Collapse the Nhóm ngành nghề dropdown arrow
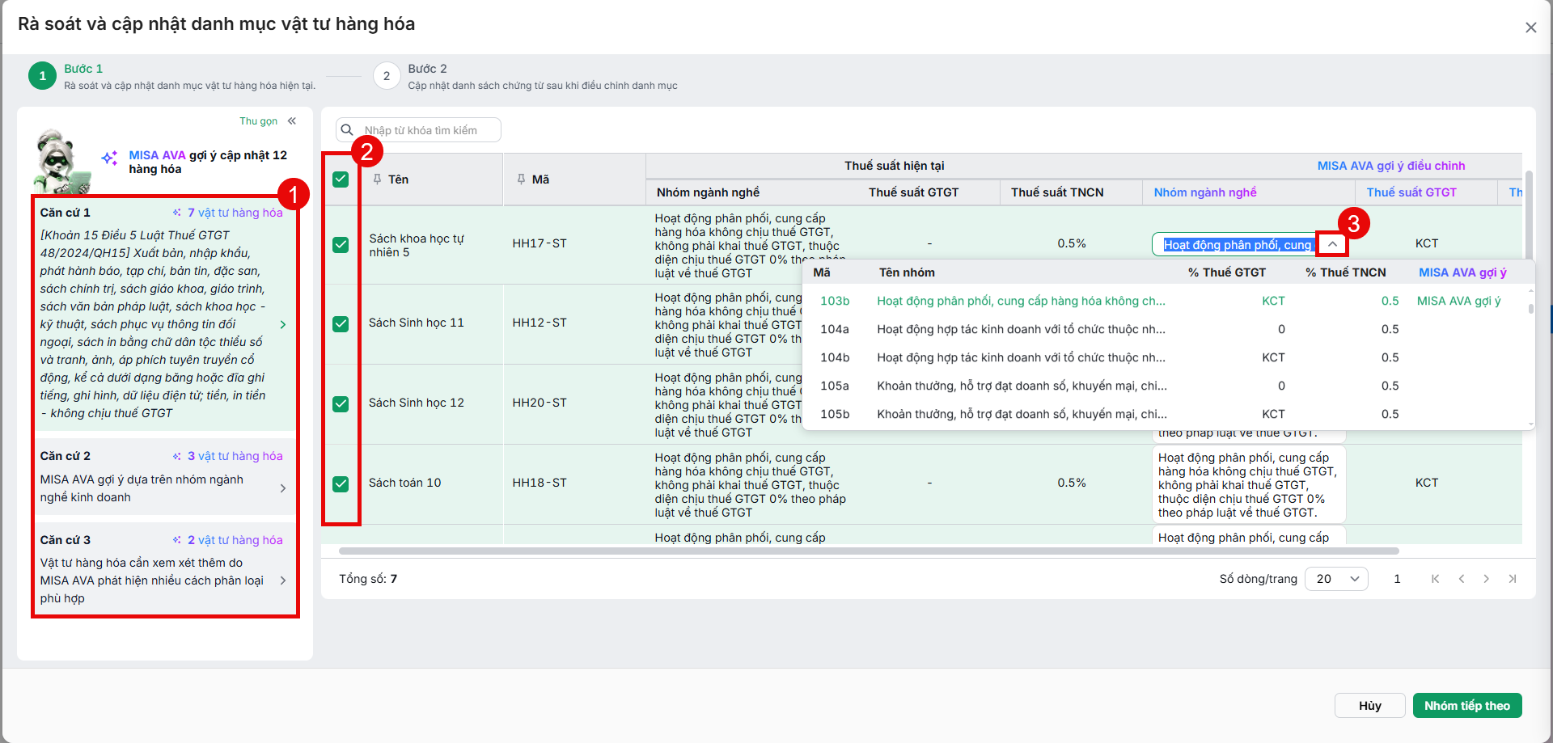The width and height of the screenshot is (1553, 743). click(1331, 244)
